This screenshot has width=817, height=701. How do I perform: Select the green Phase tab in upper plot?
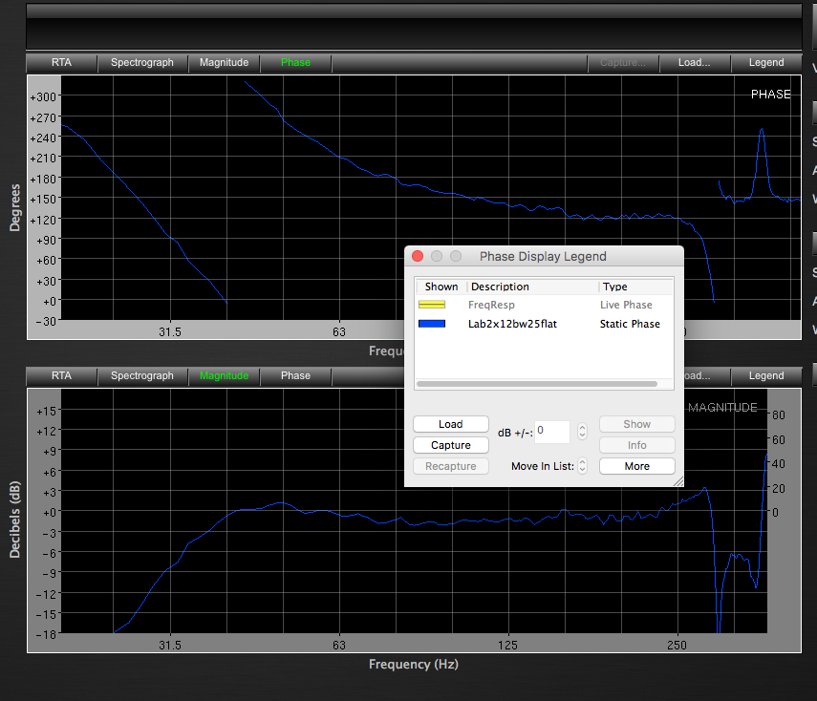click(x=295, y=62)
